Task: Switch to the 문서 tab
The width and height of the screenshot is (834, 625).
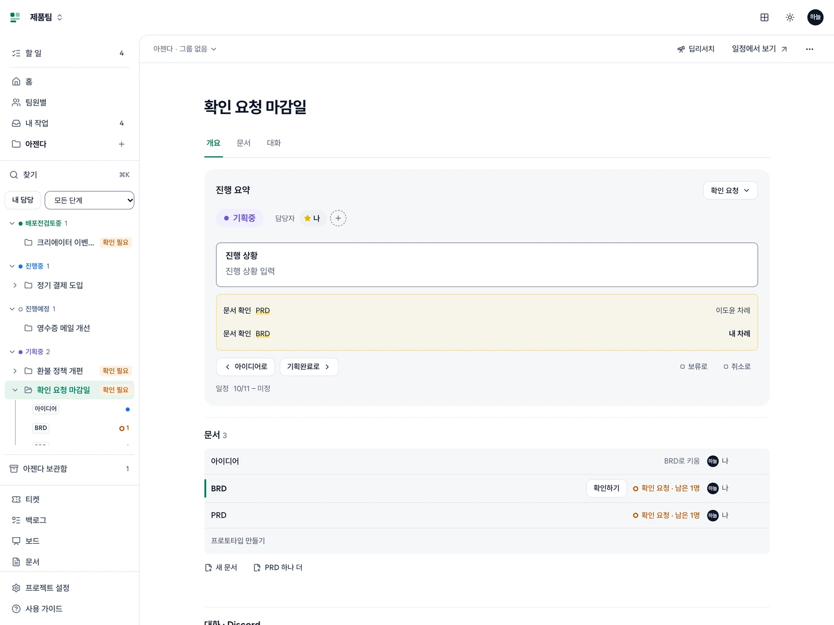Action: (244, 143)
